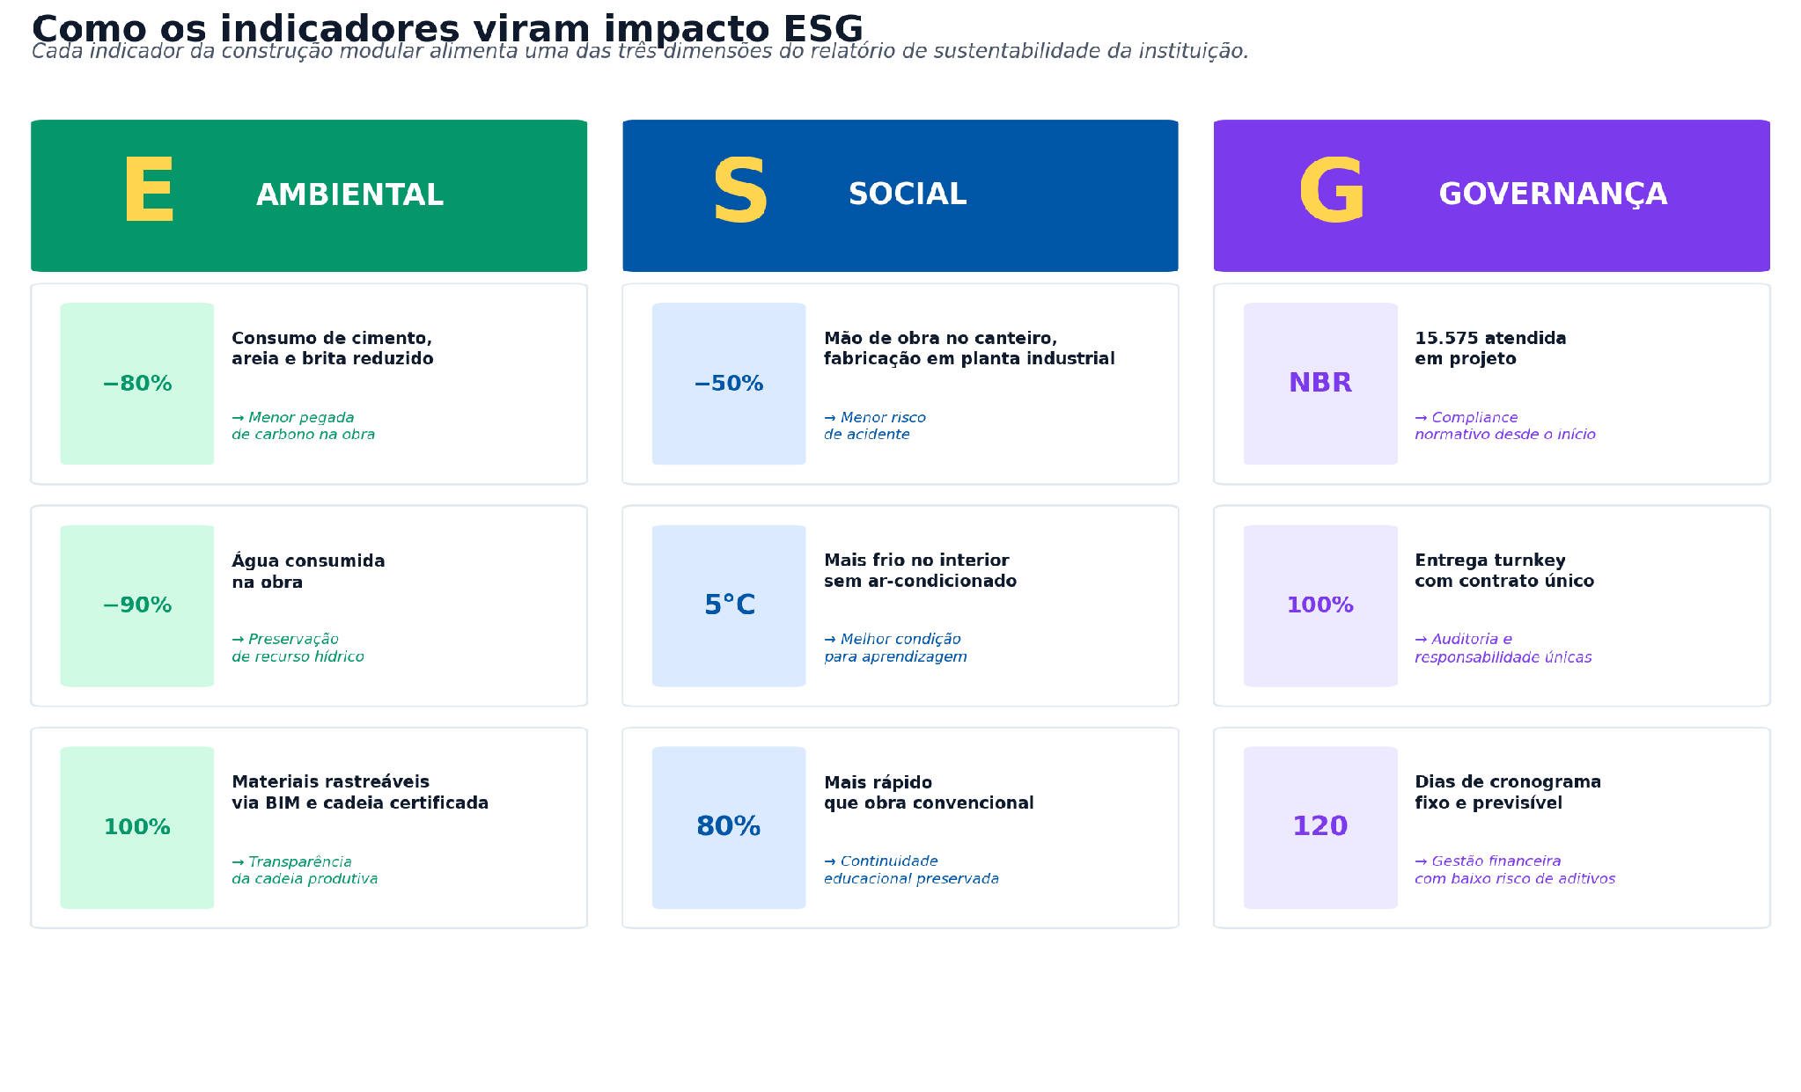
Task: Select "Consumo de cimento, areia e brita reduzido"
Action: 333,348
